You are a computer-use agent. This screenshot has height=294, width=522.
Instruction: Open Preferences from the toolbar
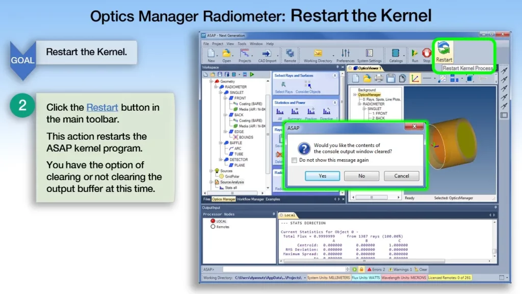click(x=345, y=53)
